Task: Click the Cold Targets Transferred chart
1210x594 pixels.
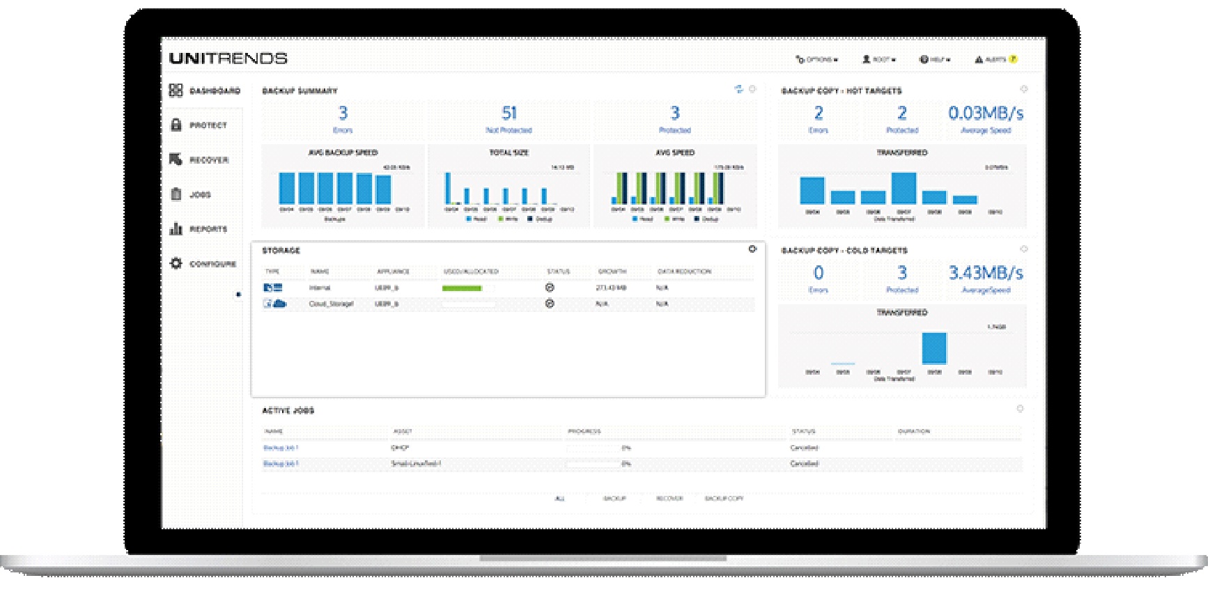Action: [x=902, y=346]
